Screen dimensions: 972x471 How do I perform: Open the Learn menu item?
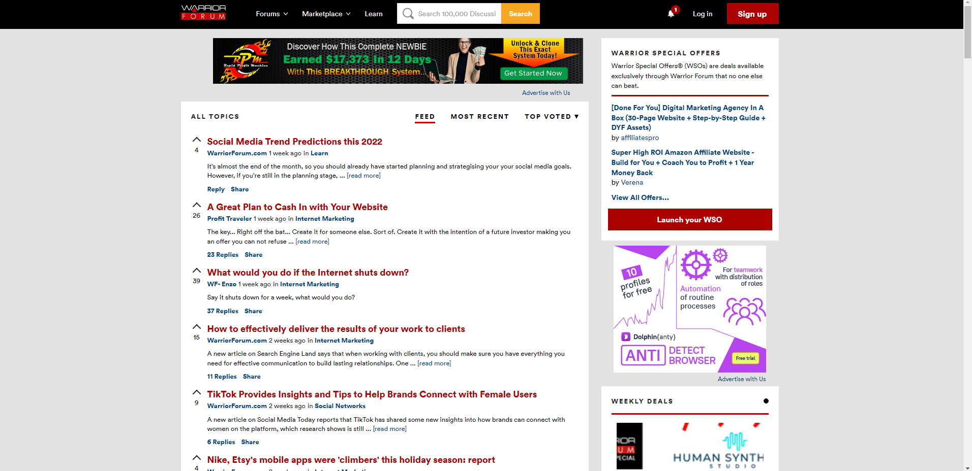[x=373, y=14]
